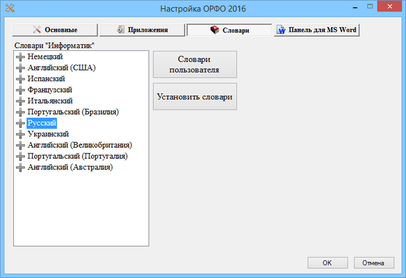This screenshot has height=278, width=406.
Task: Open the Панель для MS Word tab
Action: [317, 30]
